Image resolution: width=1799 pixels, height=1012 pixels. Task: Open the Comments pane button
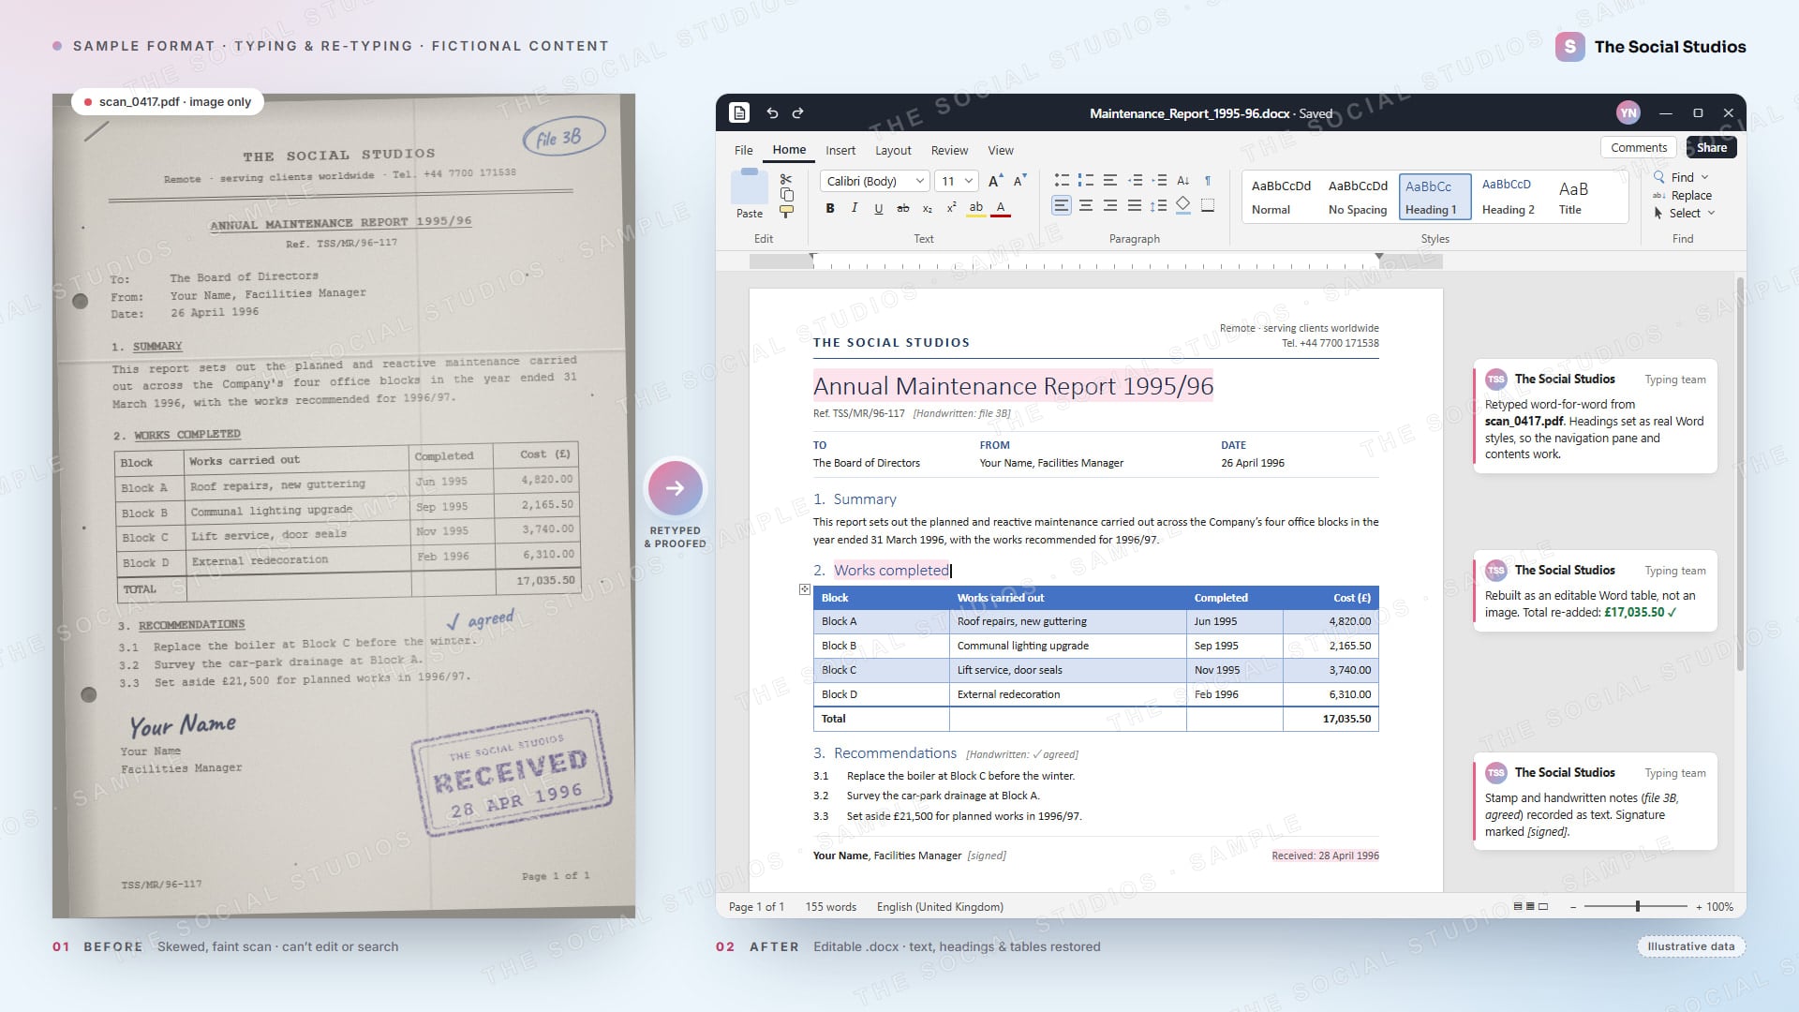[1639, 147]
